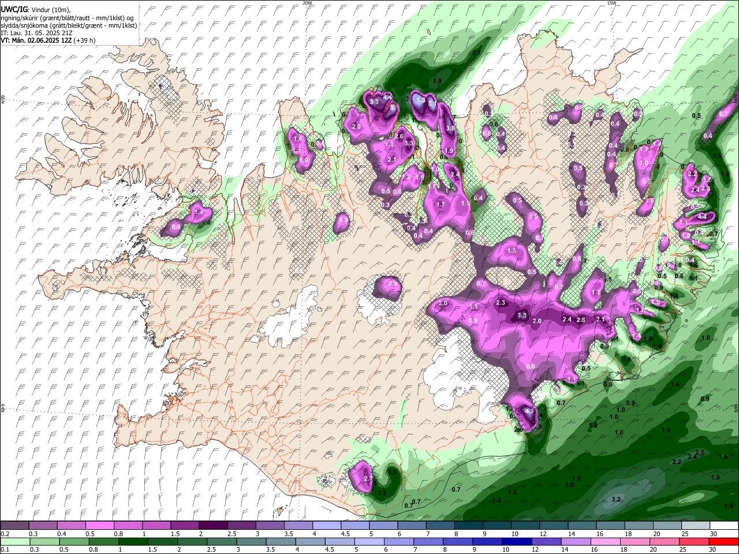Click the 3.2 rainfall value over the sea
This screenshot has height=554, width=739.
(x=615, y=499)
